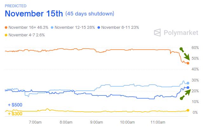Select the November 4-7 2.6% legend label

(x=27, y=35)
